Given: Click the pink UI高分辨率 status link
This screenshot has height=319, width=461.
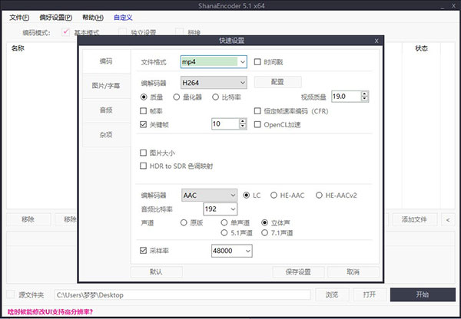Looking at the screenshot, I should pos(50,311).
